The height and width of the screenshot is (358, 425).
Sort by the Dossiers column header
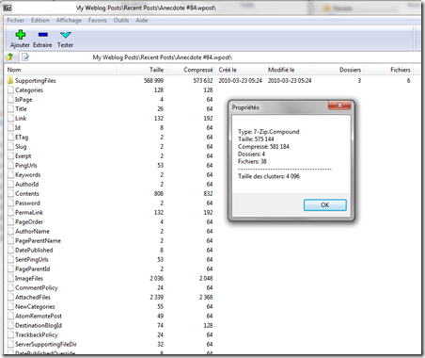point(338,70)
